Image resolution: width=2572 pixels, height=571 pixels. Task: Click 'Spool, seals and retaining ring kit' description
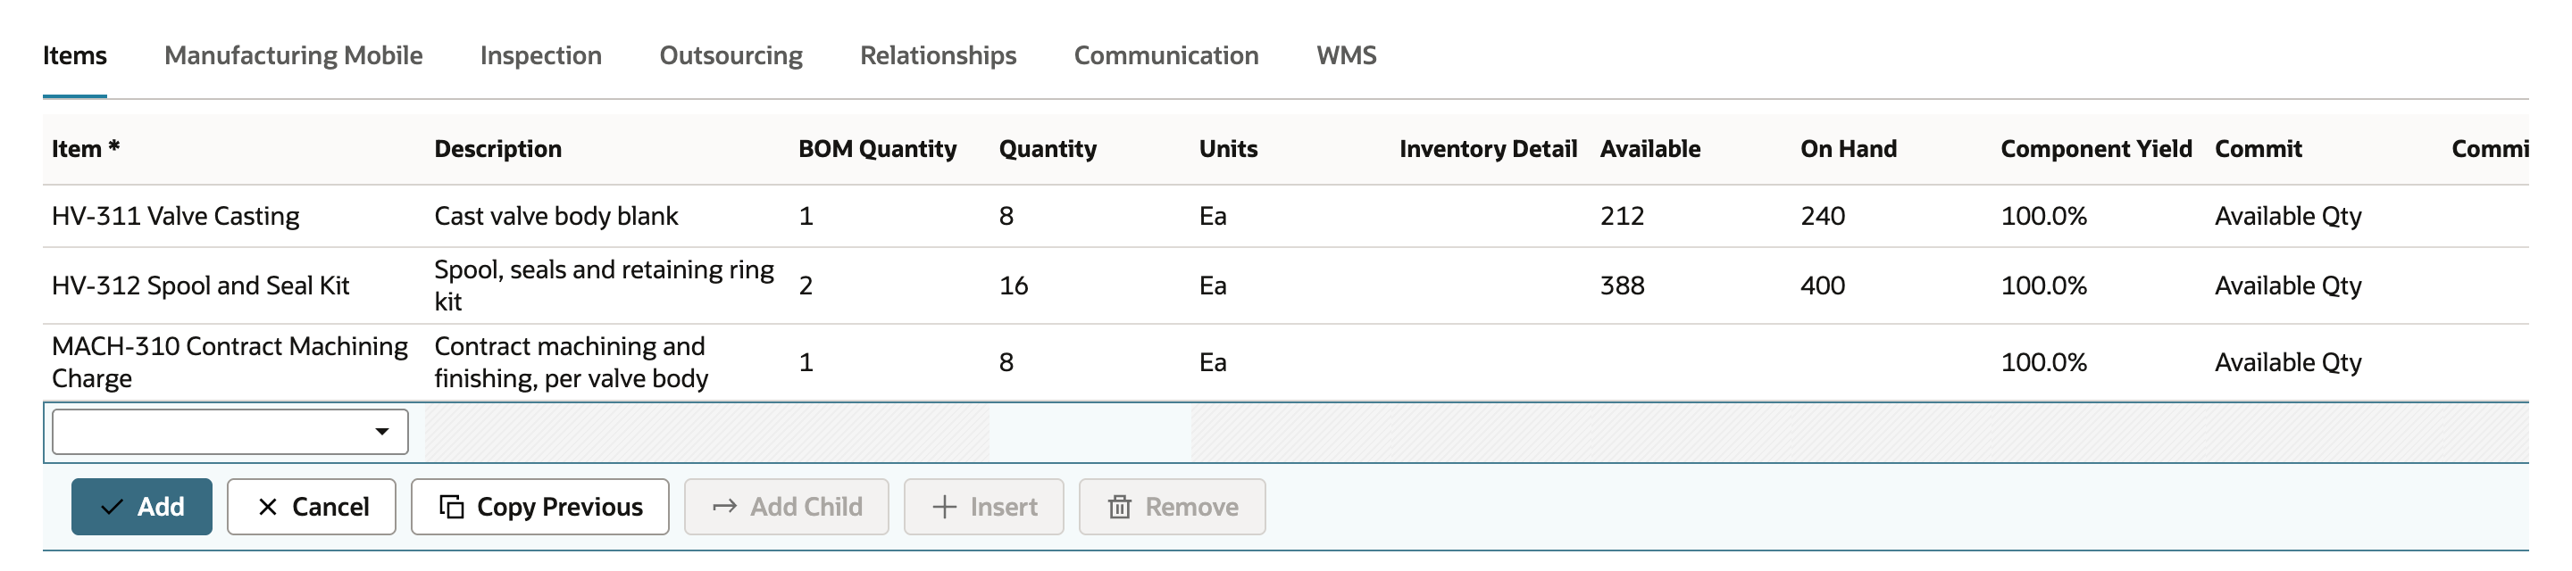coord(604,285)
